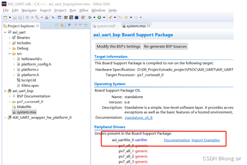Close the system.mss editor tab
The image size is (247, 165).
(x=149, y=26)
